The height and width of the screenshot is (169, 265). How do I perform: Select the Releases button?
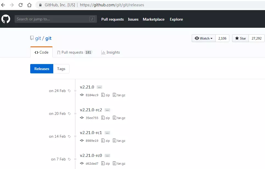point(42,69)
